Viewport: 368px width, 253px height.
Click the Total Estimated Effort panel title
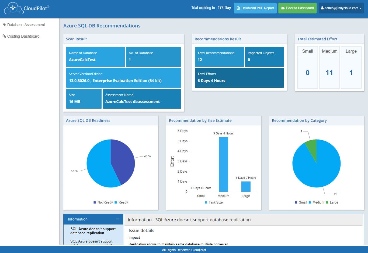[x=317, y=39]
